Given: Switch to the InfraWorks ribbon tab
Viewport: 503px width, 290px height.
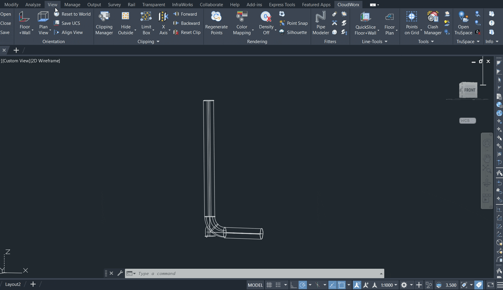Looking at the screenshot, I should pos(182,5).
